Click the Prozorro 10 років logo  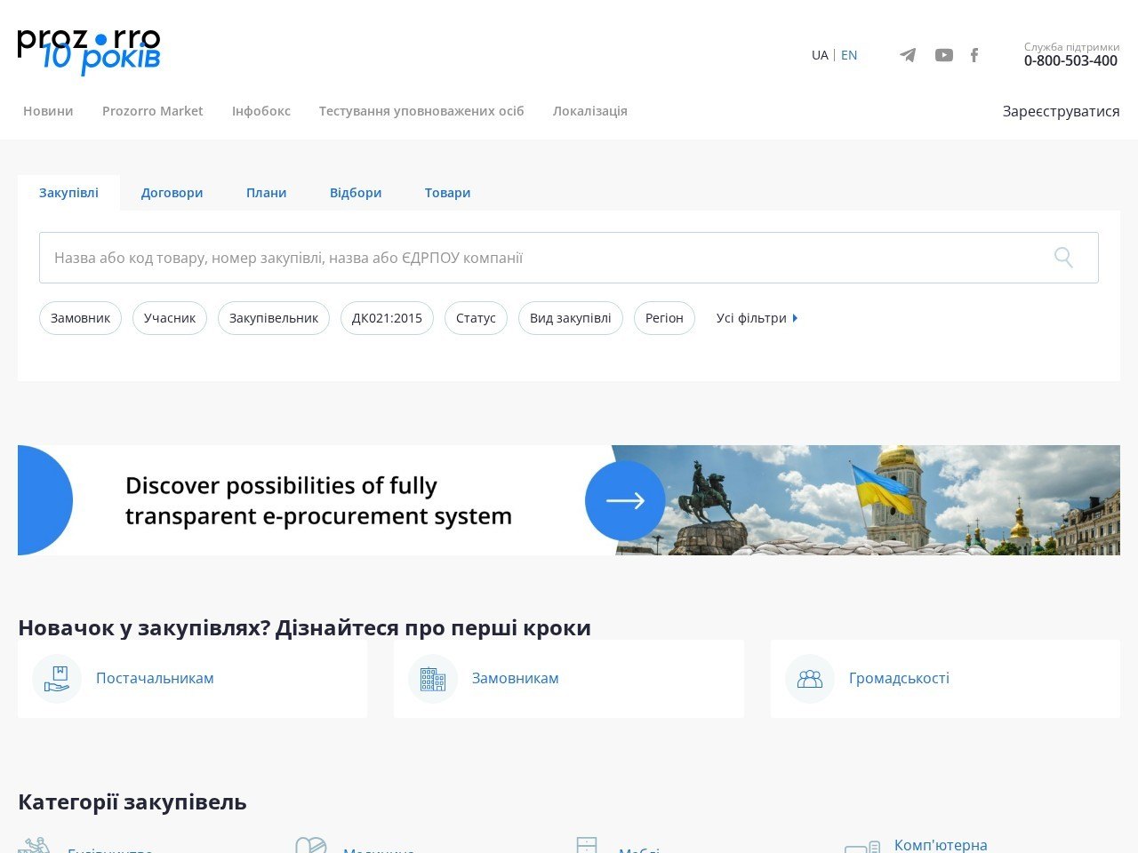(x=89, y=52)
